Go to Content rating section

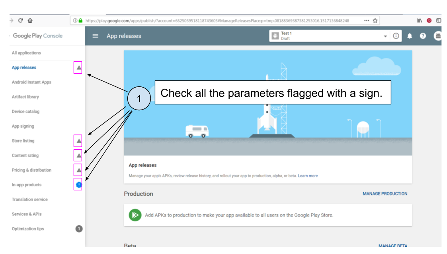(25, 155)
